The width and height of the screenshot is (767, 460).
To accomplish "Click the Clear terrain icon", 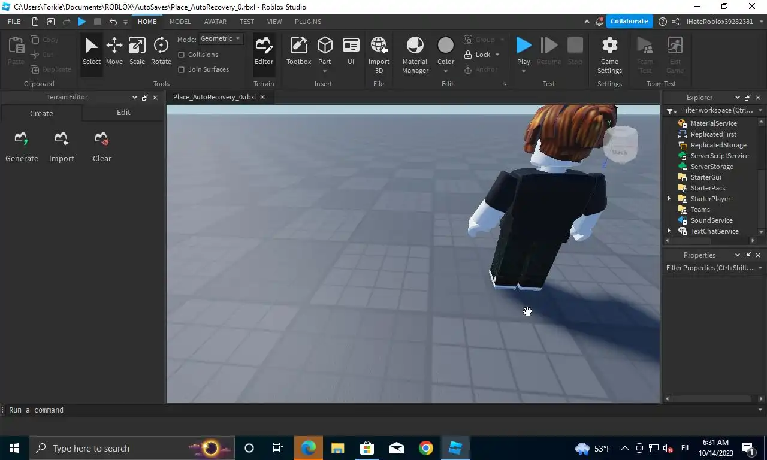I will [101, 139].
